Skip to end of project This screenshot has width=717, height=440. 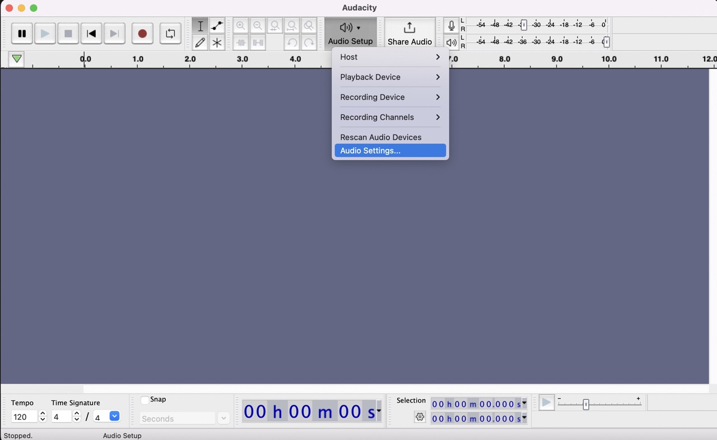click(114, 34)
